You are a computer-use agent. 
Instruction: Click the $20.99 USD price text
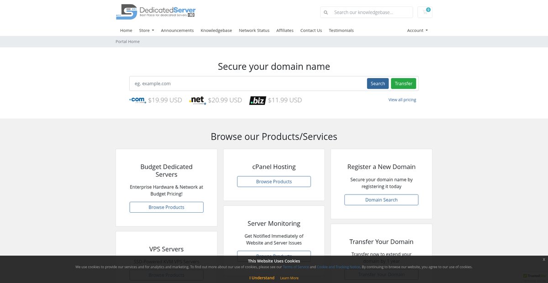(x=225, y=100)
